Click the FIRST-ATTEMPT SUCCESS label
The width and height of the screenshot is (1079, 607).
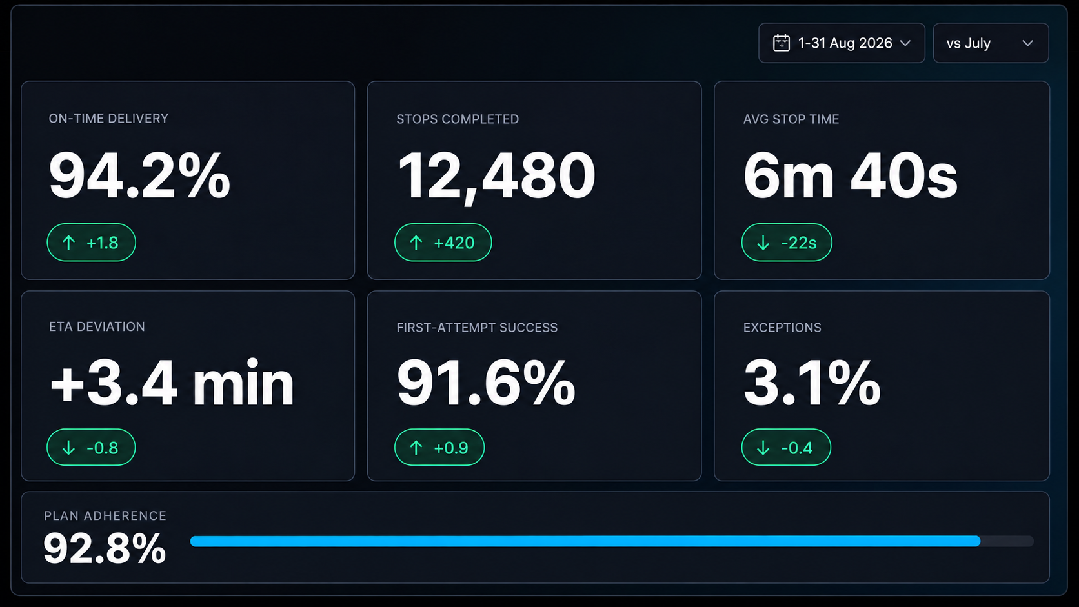pyautogui.click(x=477, y=328)
